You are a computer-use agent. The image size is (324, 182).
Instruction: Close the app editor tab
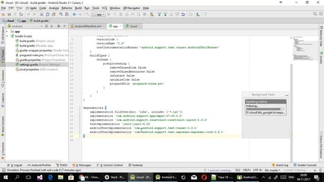[x=120, y=26]
